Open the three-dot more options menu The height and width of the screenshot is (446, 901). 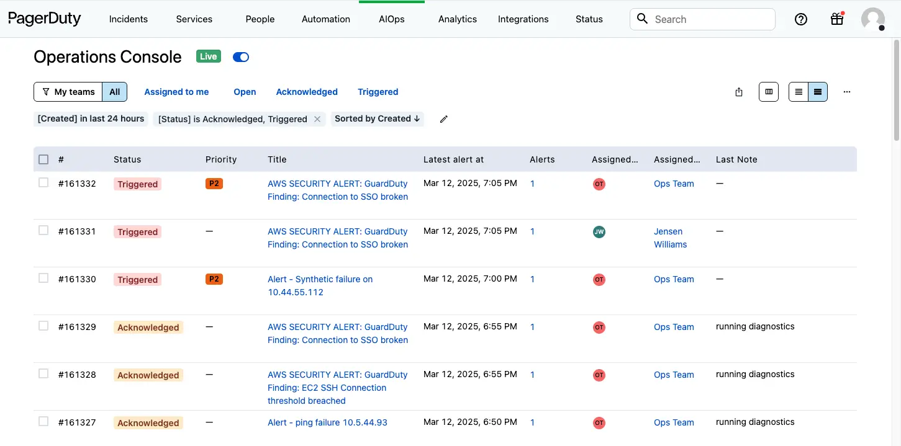pyautogui.click(x=847, y=92)
